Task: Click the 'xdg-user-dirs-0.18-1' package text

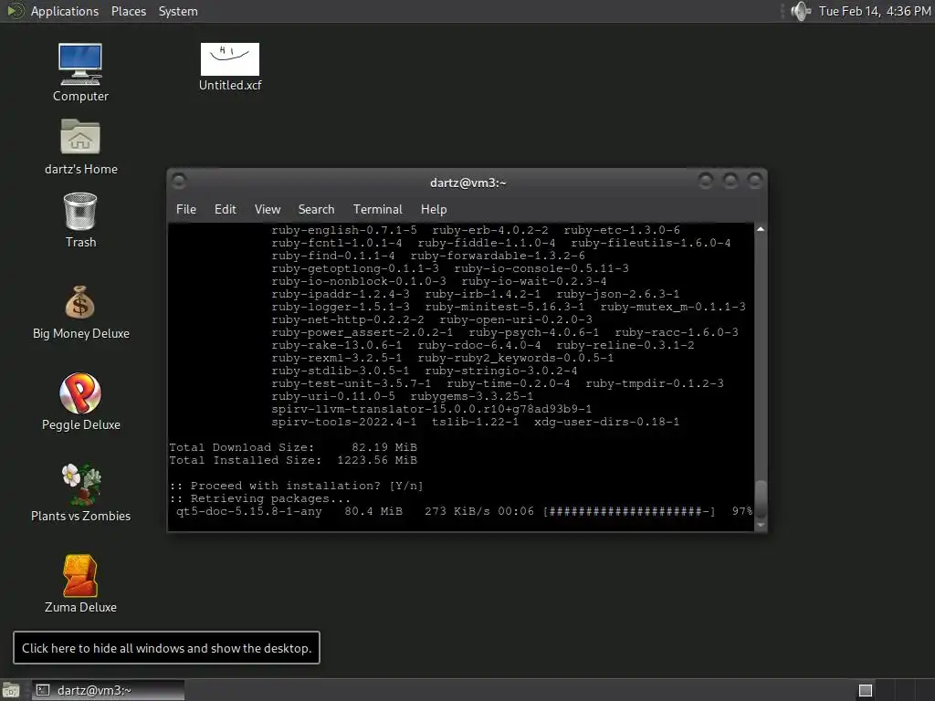Action: [606, 422]
